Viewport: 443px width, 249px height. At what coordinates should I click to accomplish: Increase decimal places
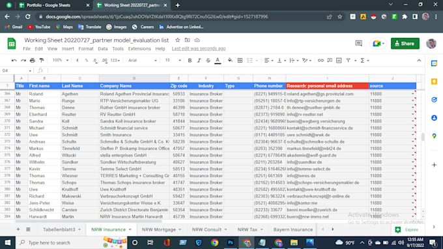pyautogui.click(x=104, y=61)
